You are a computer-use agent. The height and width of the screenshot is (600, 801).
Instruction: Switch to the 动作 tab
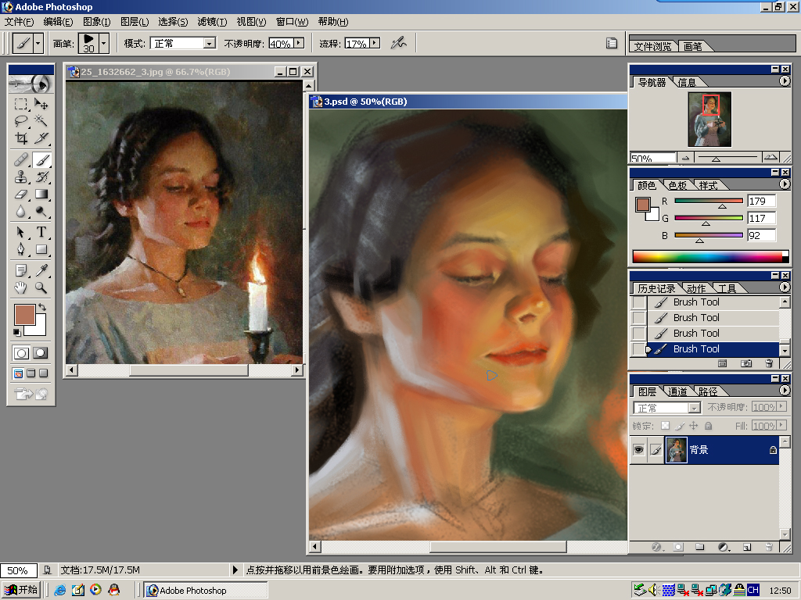[x=695, y=288]
